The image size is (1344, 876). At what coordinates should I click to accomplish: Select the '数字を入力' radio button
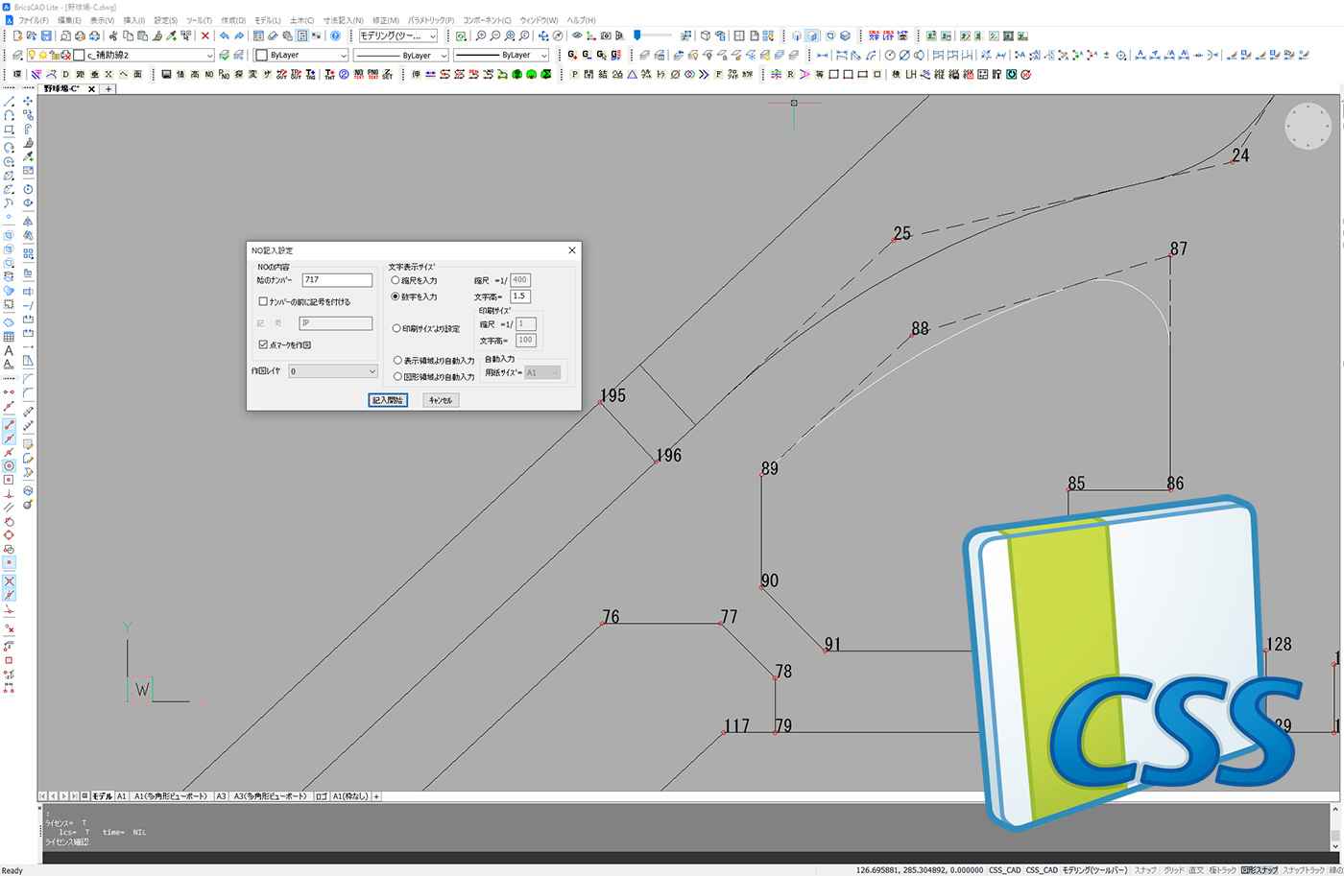396,296
